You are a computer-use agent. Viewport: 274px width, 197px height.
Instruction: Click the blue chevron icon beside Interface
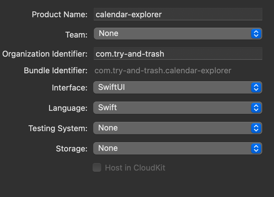point(256,87)
